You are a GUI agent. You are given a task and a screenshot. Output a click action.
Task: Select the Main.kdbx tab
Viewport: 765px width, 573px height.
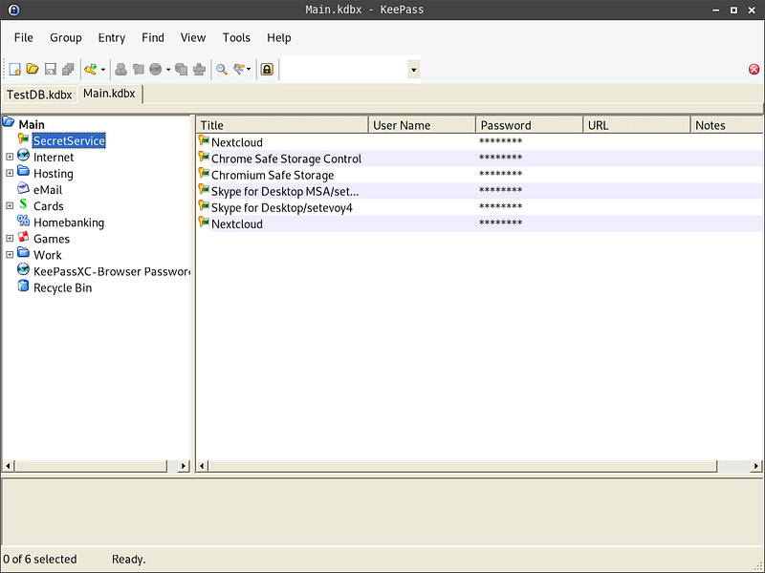(x=109, y=94)
